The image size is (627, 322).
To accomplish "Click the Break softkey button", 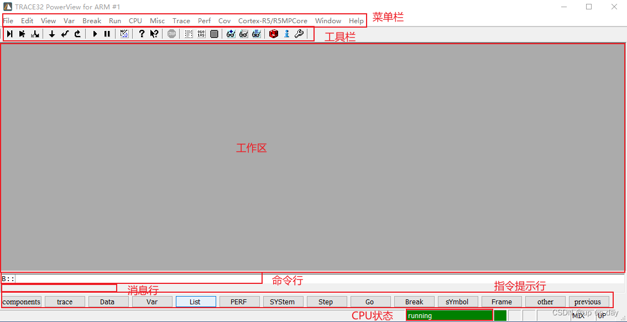I will [414, 302].
